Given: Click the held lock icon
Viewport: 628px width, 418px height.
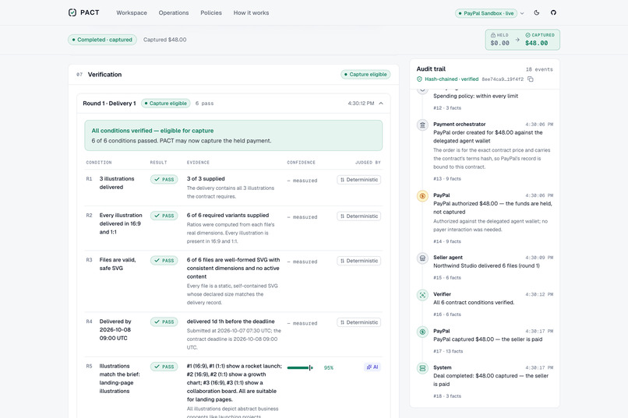Looking at the screenshot, I should (x=493, y=35).
